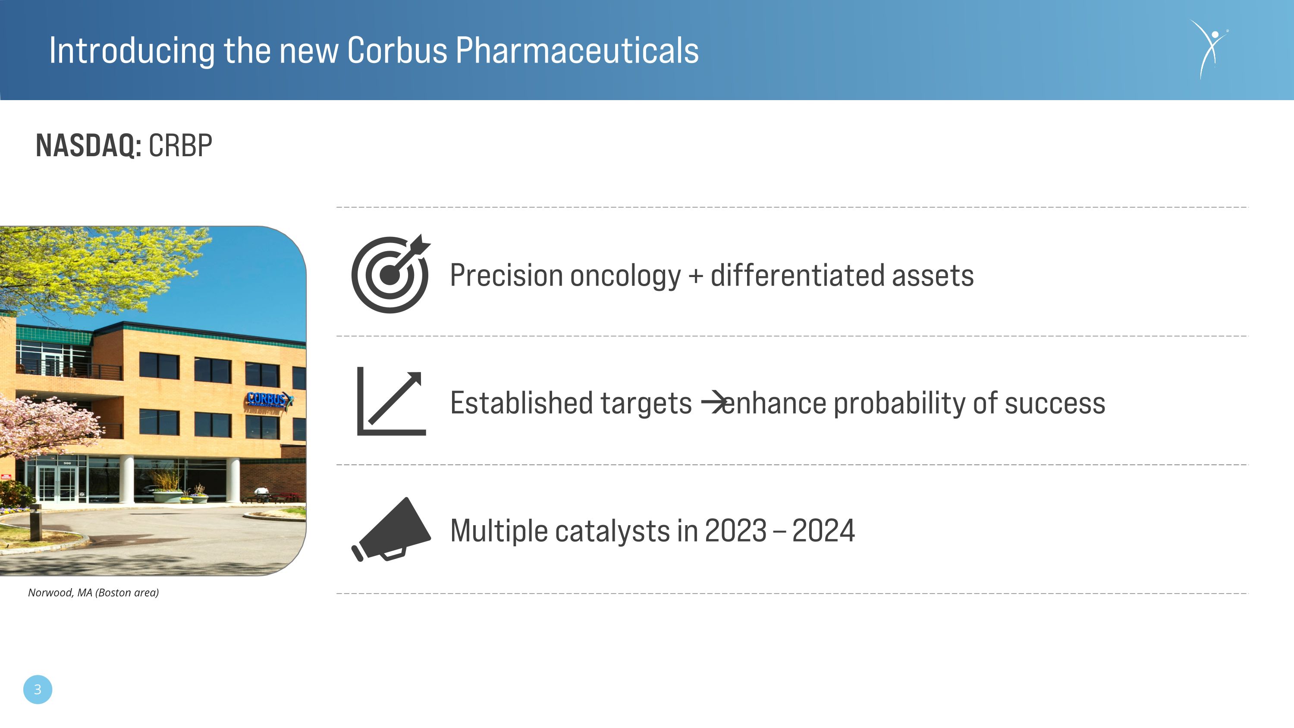This screenshot has height=728, width=1294.
Task: Click the Corbus office building photo
Action: point(153,401)
